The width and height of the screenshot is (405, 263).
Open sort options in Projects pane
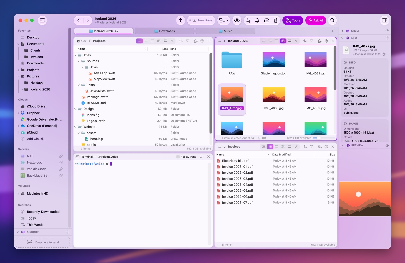pos(181,41)
